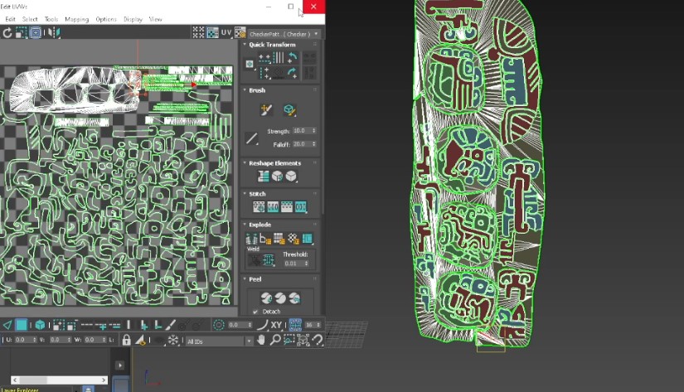Open the CheckerPattern texture dropdown
Viewport: 684px width, 392px height.
tap(284, 34)
